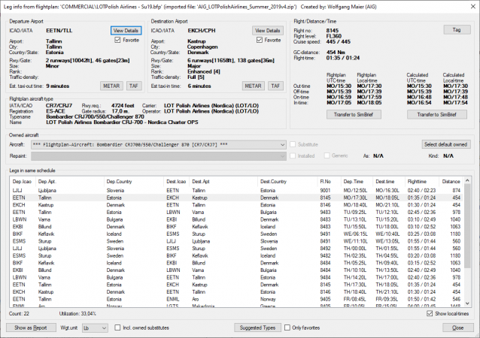Close the Leg info window with X
This screenshot has width=480, height=338.
tap(473, 7)
